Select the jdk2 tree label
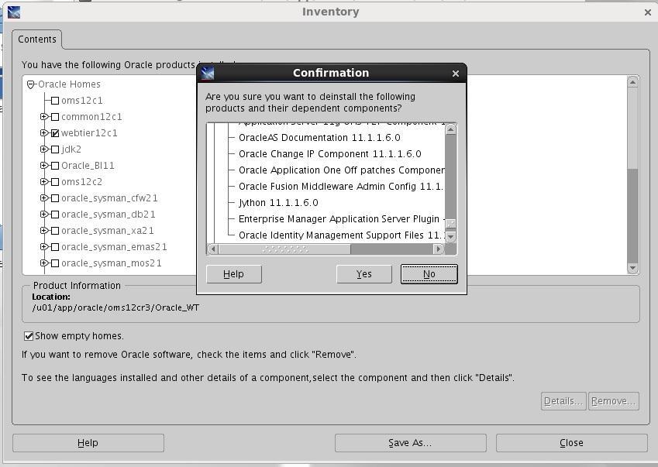658x467 pixels. [71, 149]
